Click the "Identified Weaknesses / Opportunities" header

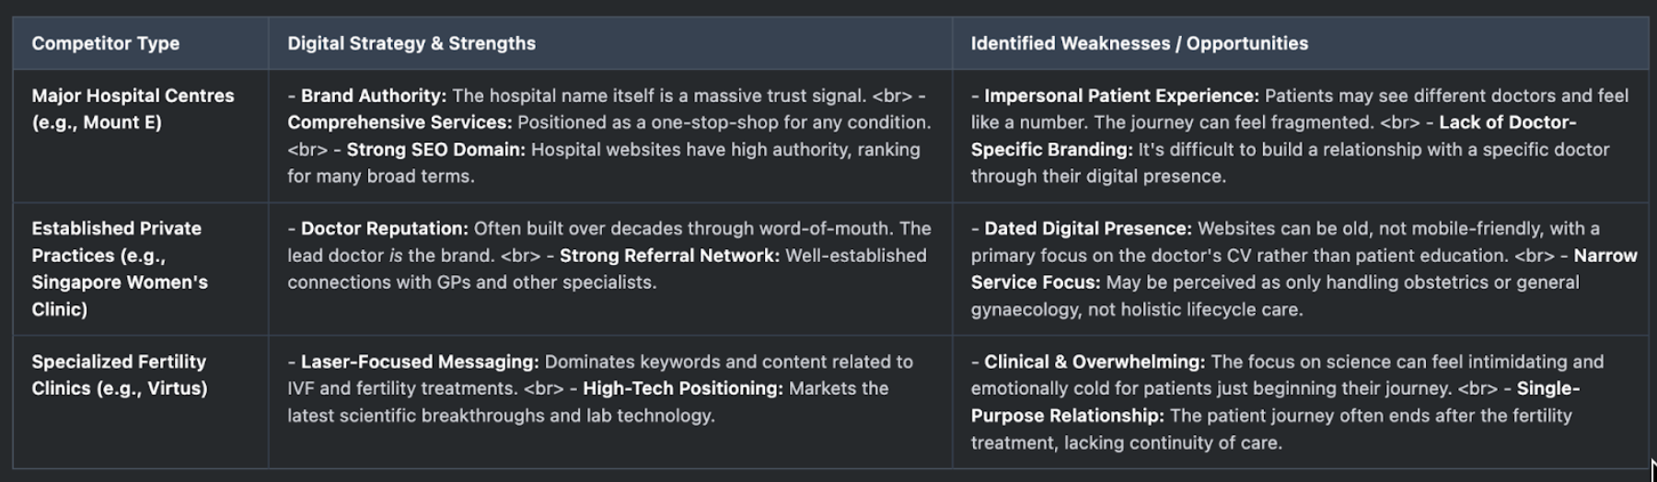point(1139,43)
